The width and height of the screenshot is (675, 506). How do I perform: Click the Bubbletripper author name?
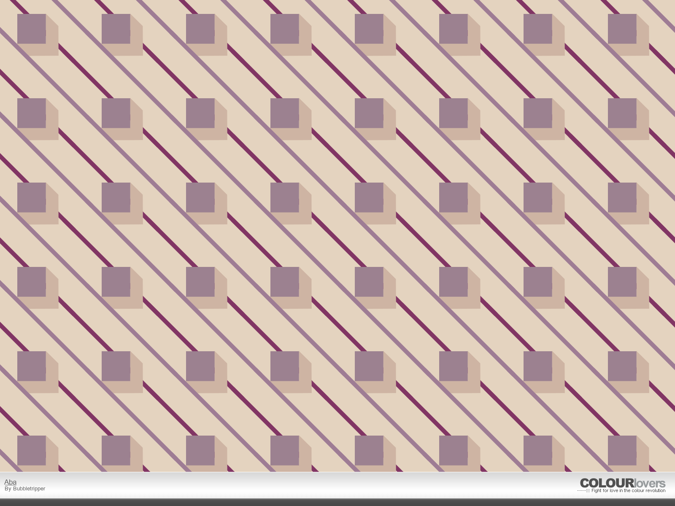(x=29, y=489)
